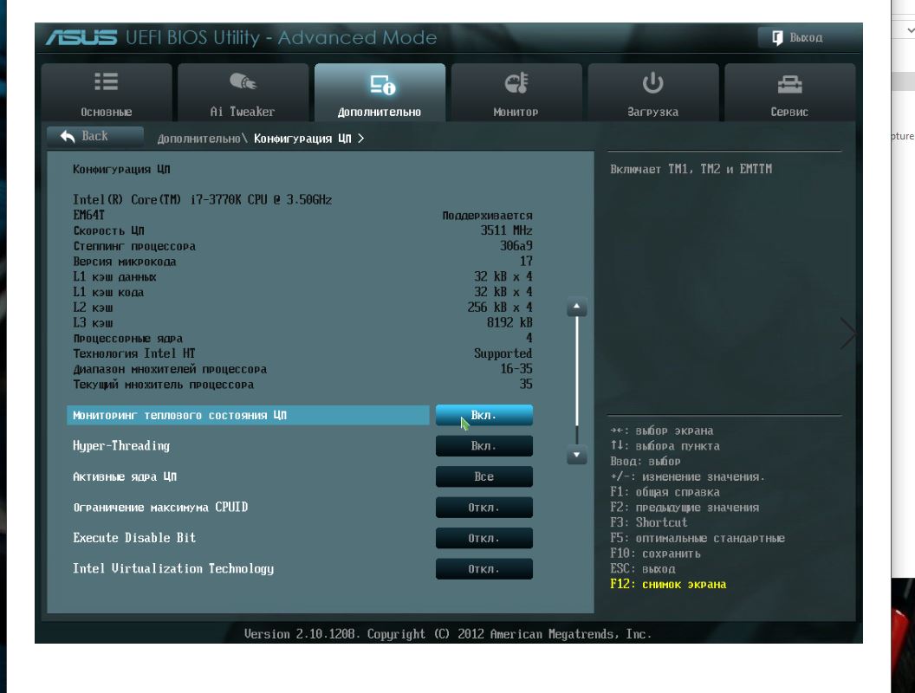Screen dimensions: 915x693
Task: Select Мониторинг теплового состояния ЦП row
Action: [248, 415]
